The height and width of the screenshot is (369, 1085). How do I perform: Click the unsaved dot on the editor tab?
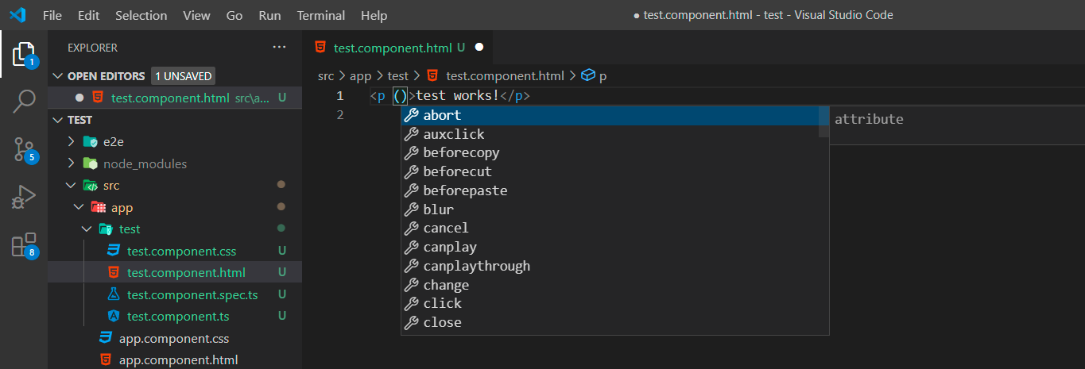coord(479,48)
